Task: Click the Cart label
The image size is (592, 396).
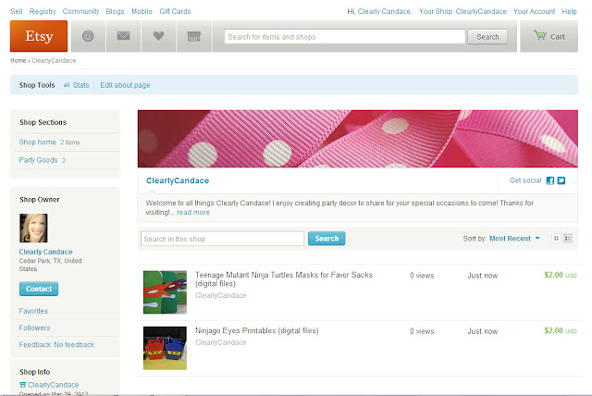Action: (558, 37)
